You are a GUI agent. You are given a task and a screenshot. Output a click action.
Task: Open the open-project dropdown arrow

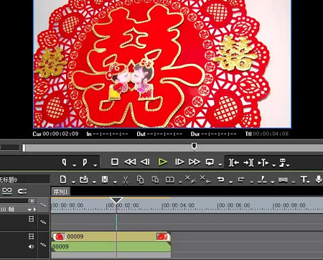pyautogui.click(x=94, y=182)
